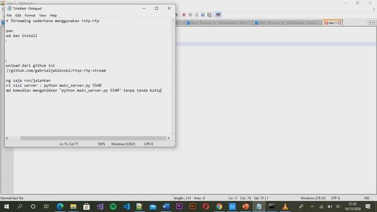Click the Notepad horizontal scroll left arrow
The width and height of the screenshot is (377, 212).
[7, 138]
